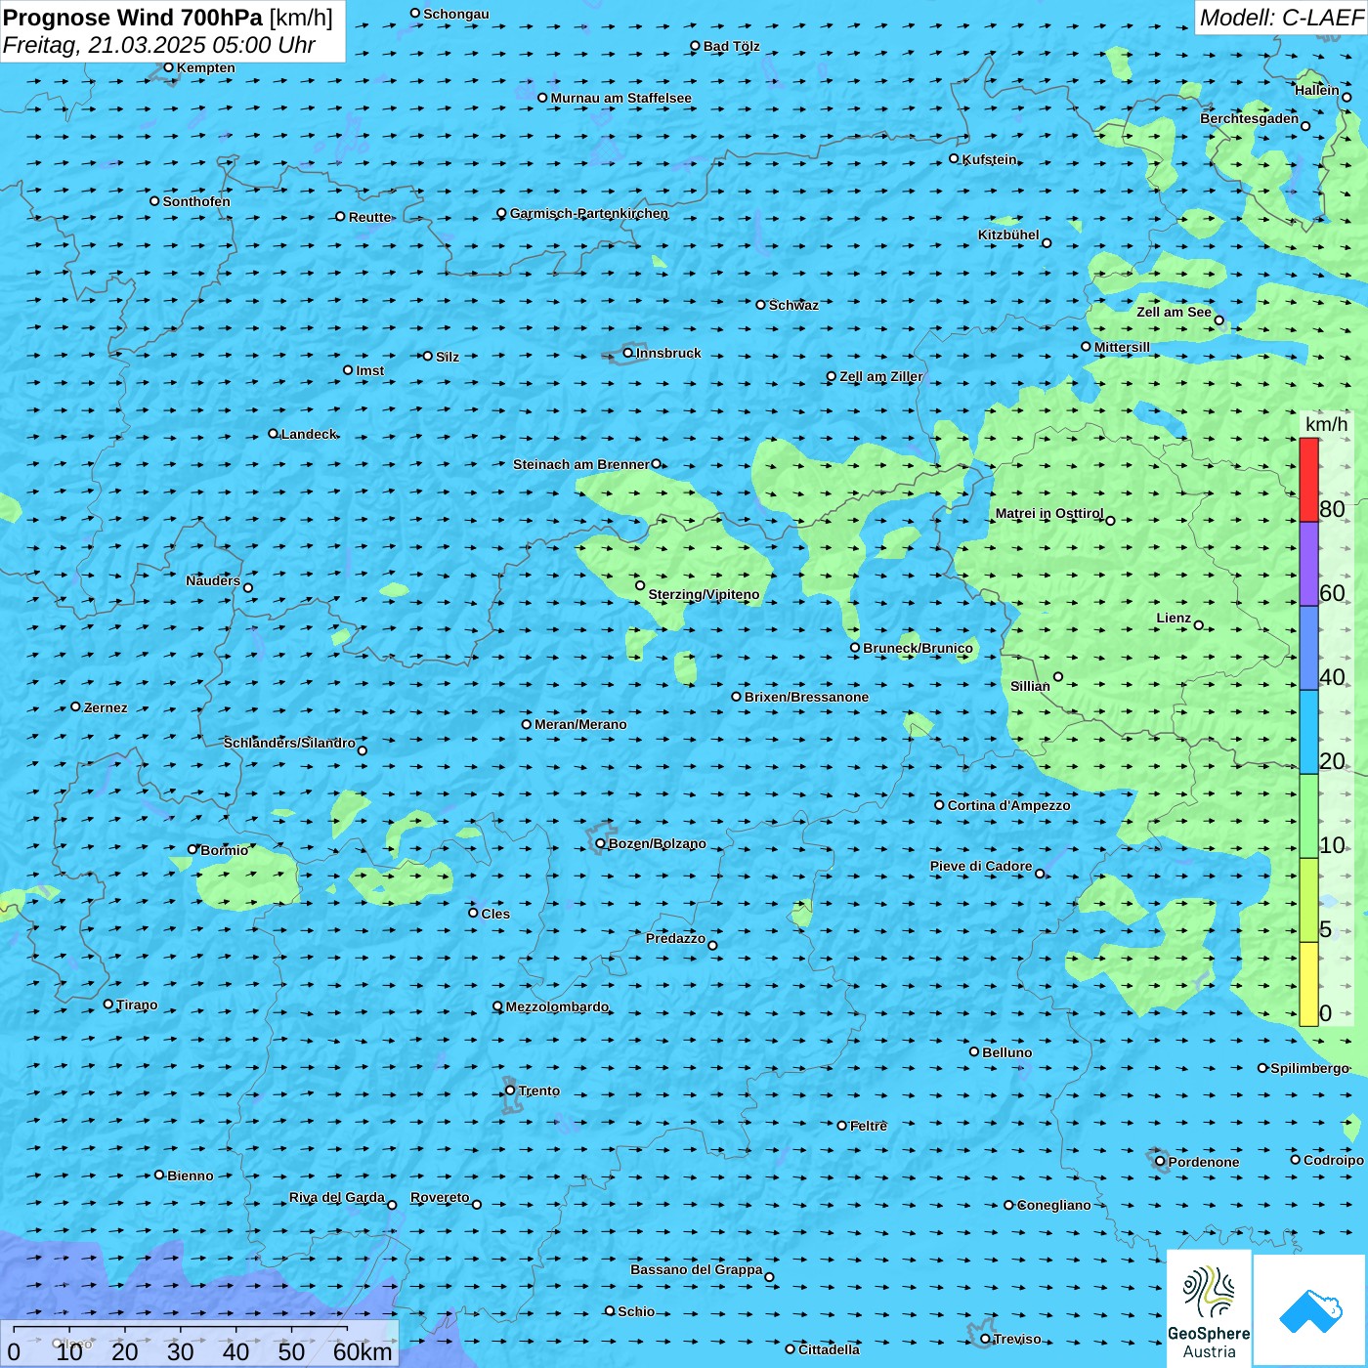Select the yellow 0 km/h legend color
1368x1368 pixels.
1308,984
